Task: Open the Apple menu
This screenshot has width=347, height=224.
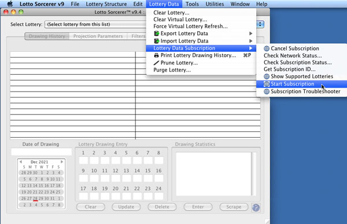Action: pyautogui.click(x=10, y=4)
